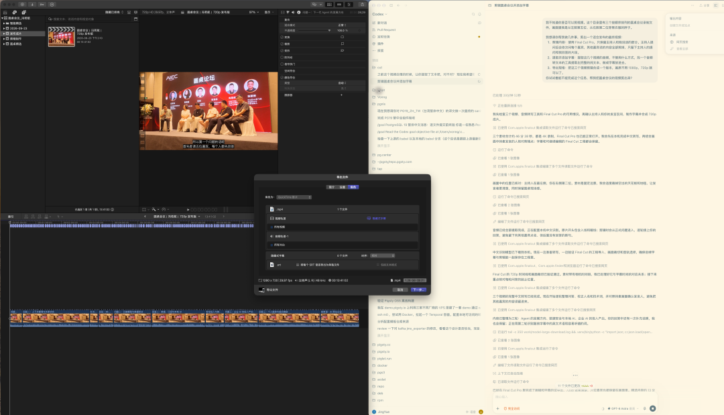Open the QuickTime roles dropdown in export dialog
The height and width of the screenshot is (415, 724).
[294, 197]
